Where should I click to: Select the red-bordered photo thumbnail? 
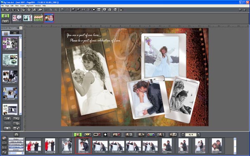[83, 146]
